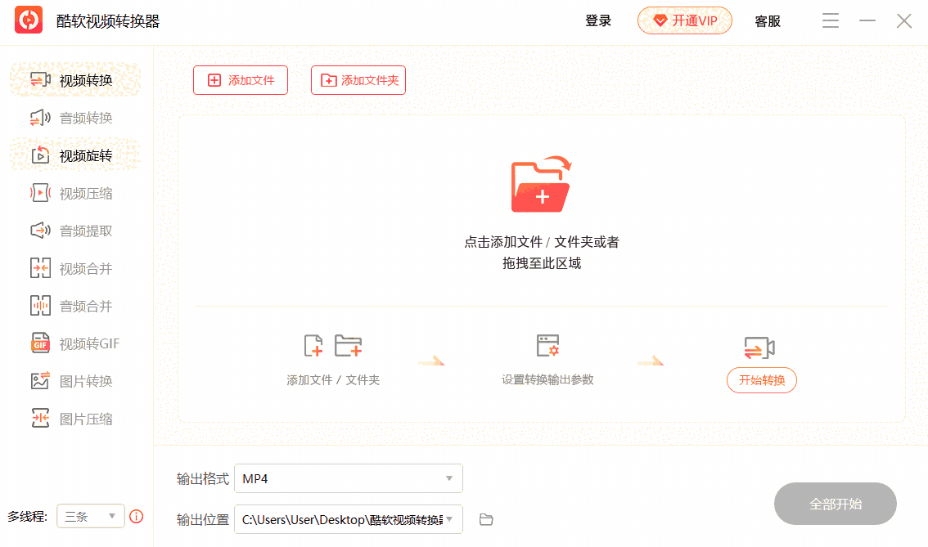Open the 客服 customer service menu
Viewport: 928px width, 547px height.
[x=768, y=20]
